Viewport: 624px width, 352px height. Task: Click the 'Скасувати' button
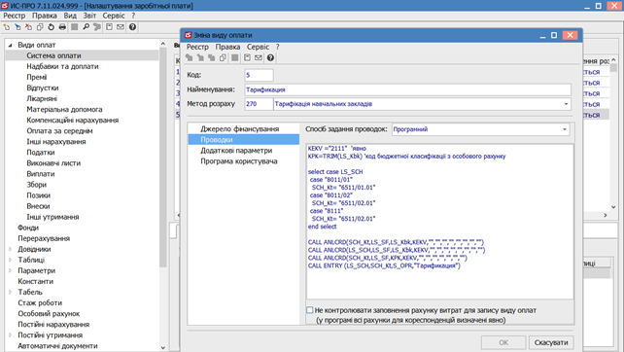pos(551,342)
